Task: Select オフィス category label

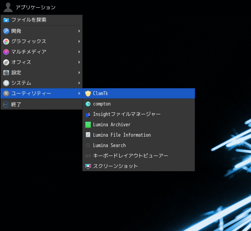Action: click(21, 62)
